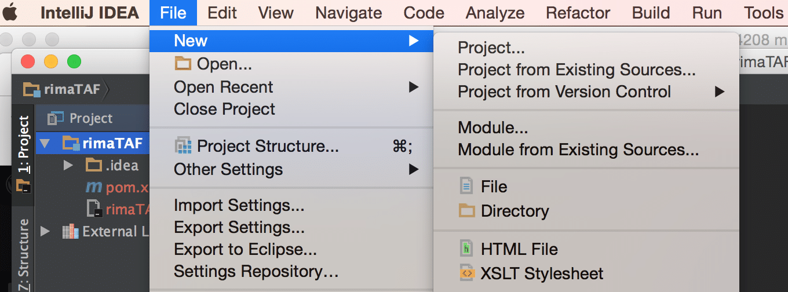
Task: Choose Module from Existing Sources...
Action: click(578, 149)
